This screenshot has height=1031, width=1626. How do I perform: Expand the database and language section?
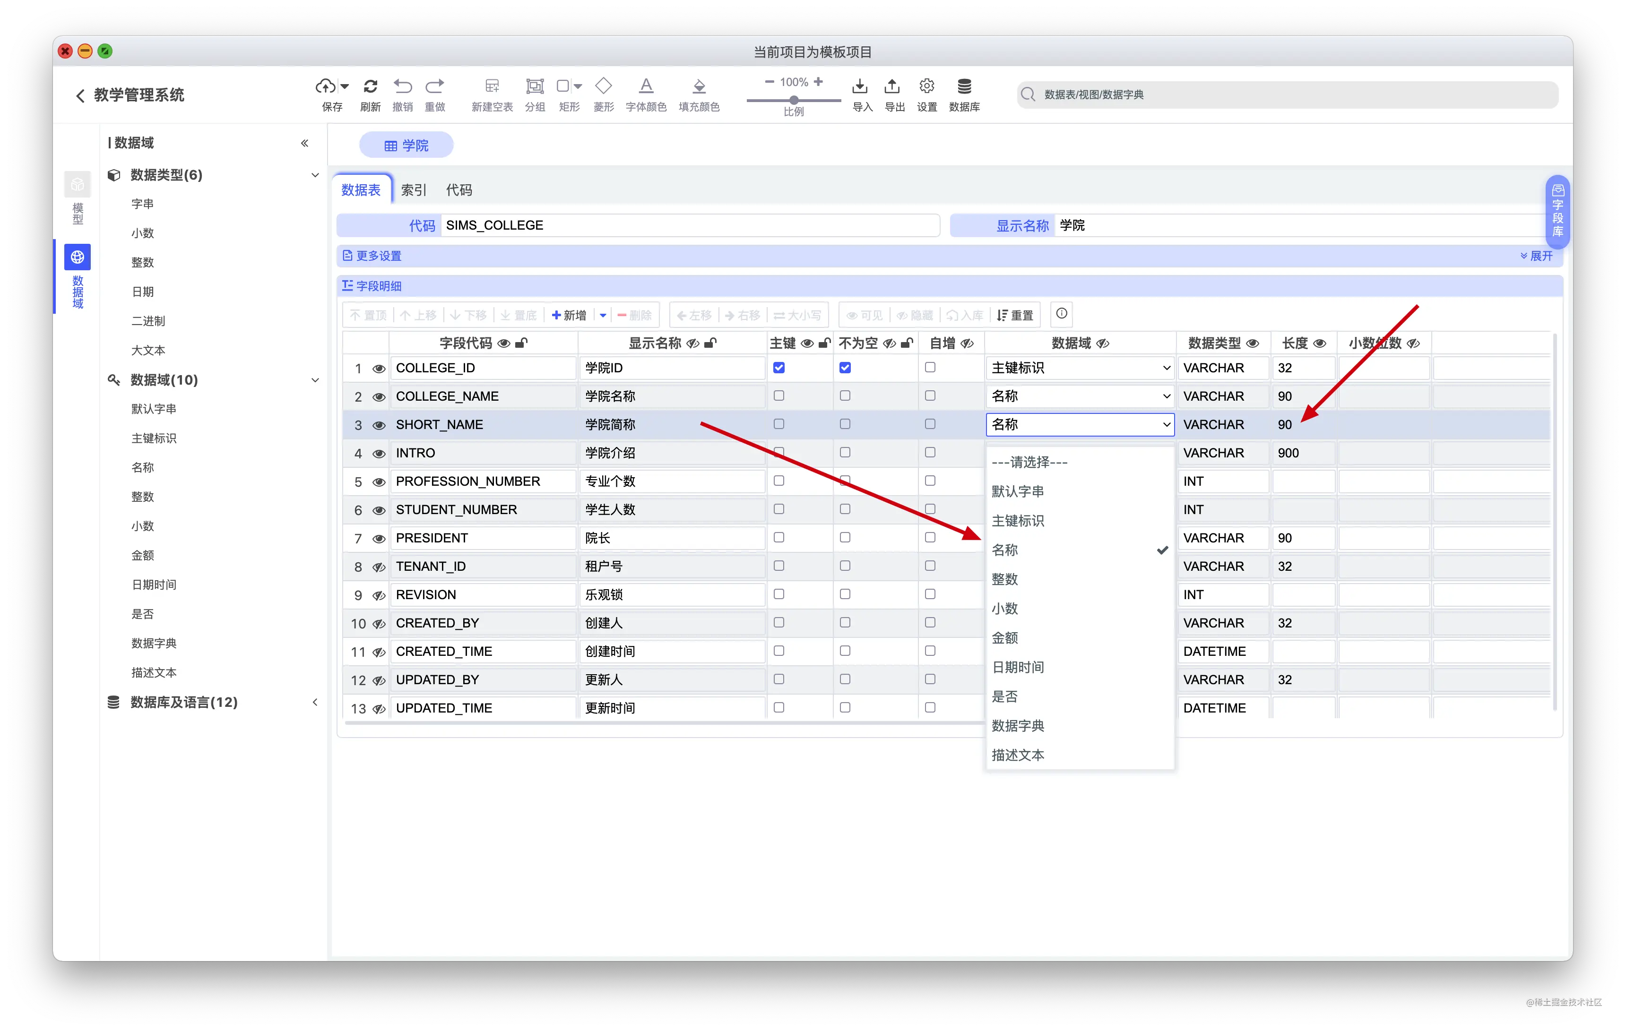coord(315,702)
